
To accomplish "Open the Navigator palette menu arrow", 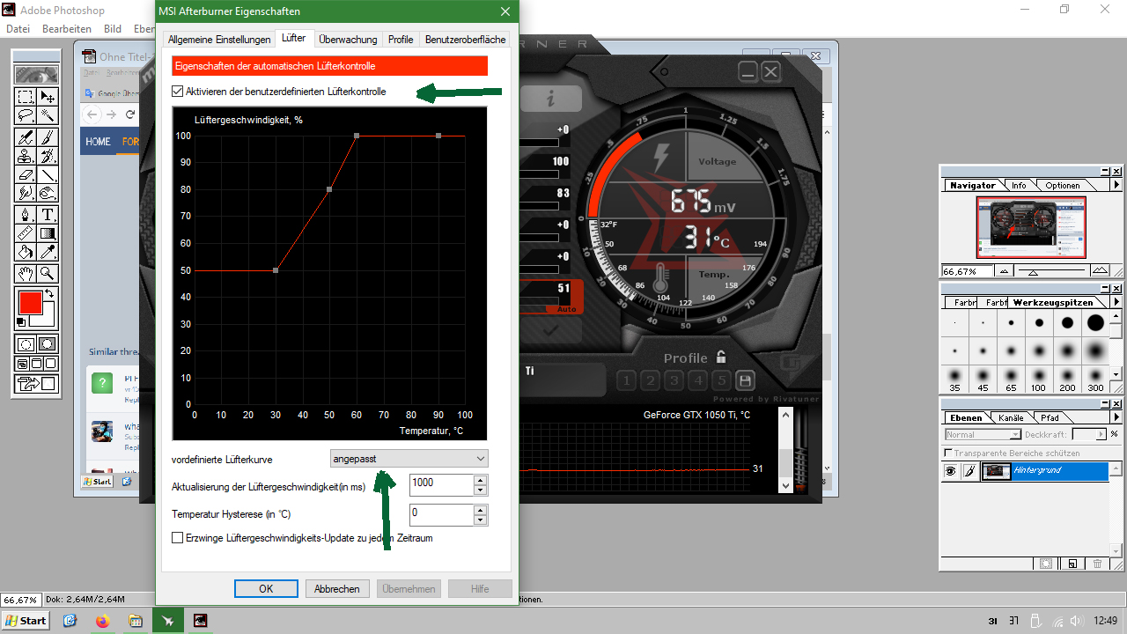I will 1116,186.
